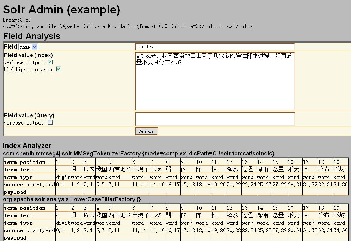Viewport: 351px width, 241px height.
Task: Enable verbose output checkbox under Field value (Query)
Action: pos(50,122)
